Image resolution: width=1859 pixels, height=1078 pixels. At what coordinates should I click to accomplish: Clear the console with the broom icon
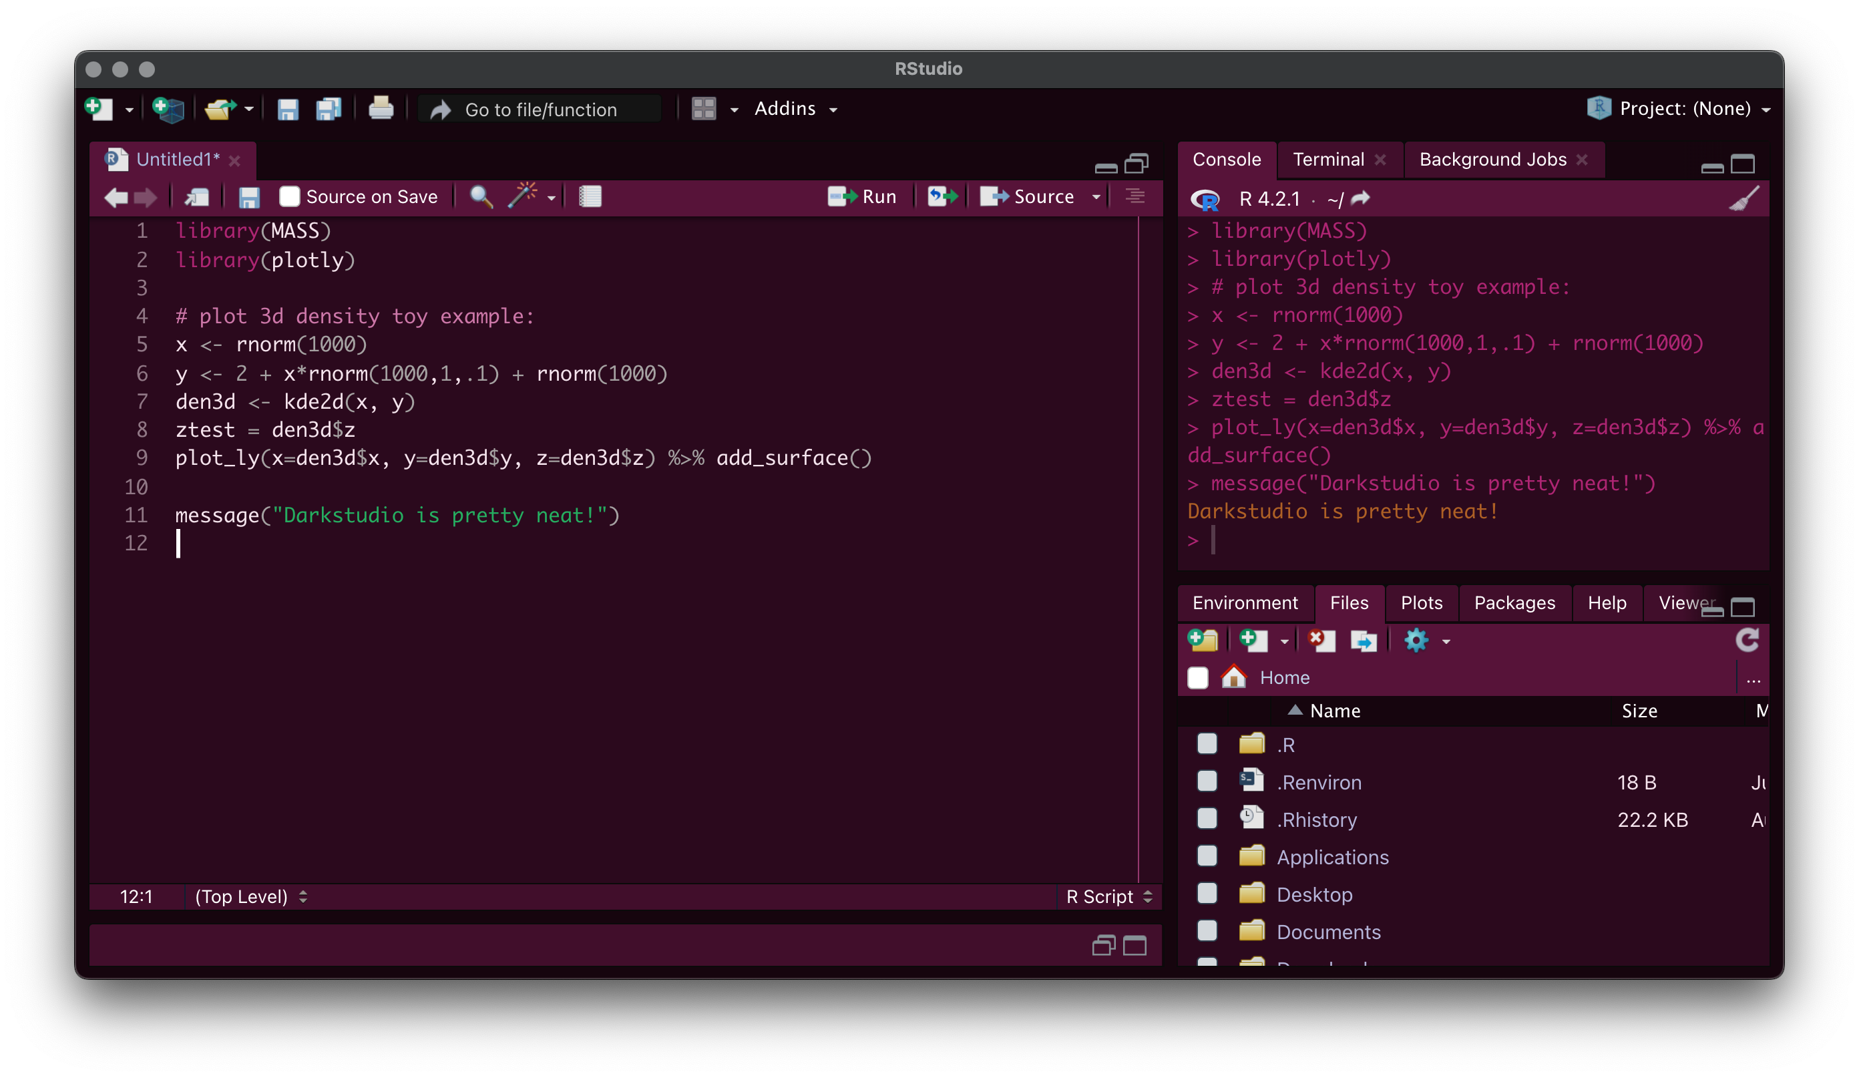point(1745,198)
